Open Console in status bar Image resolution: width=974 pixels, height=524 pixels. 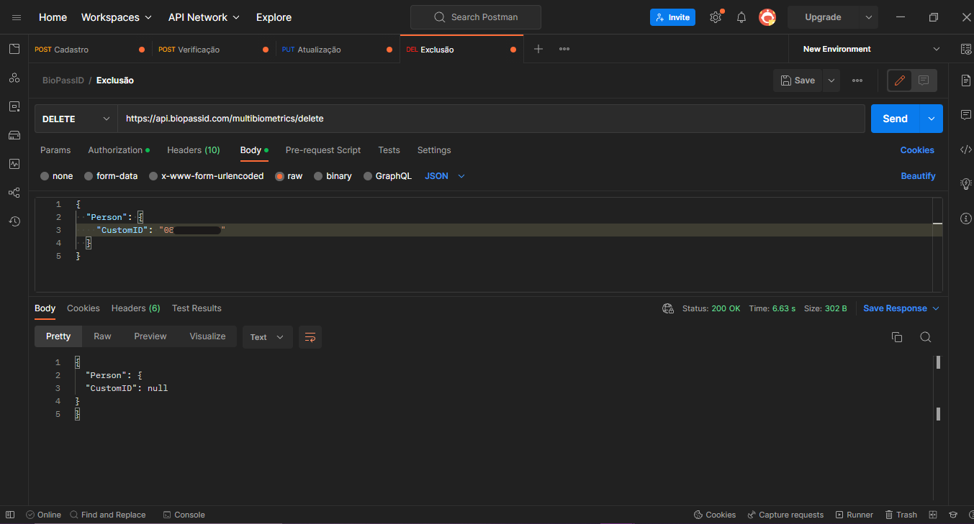click(184, 515)
